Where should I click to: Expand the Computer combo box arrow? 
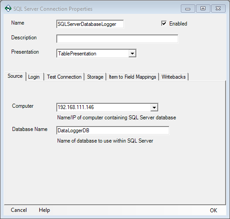point(154,107)
